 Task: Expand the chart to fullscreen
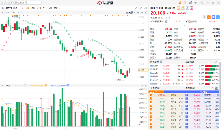(x=141, y=8)
